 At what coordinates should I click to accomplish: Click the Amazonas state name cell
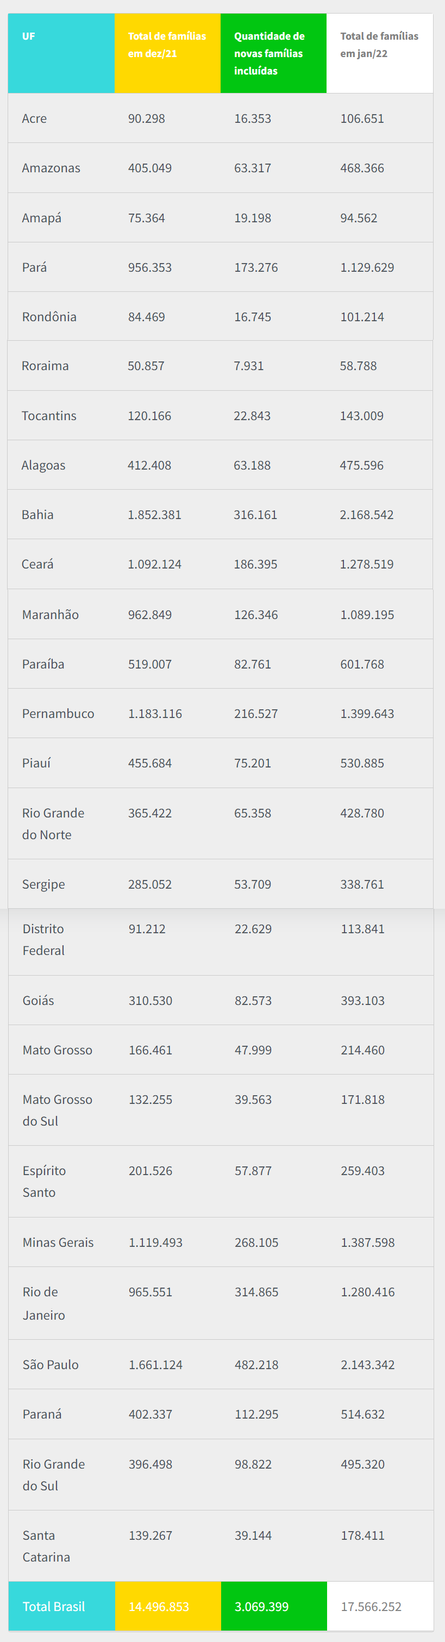51,168
